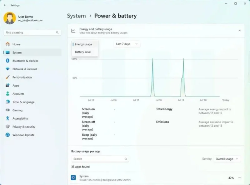Open the three-dot menu for System app
This screenshot has width=250, height=185.
[240, 178]
